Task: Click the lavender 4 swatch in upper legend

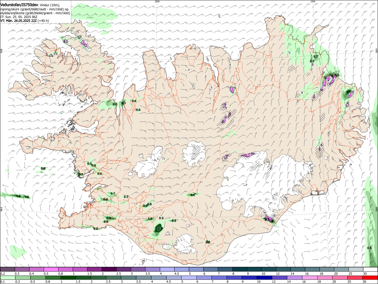Action: (x=167, y=270)
